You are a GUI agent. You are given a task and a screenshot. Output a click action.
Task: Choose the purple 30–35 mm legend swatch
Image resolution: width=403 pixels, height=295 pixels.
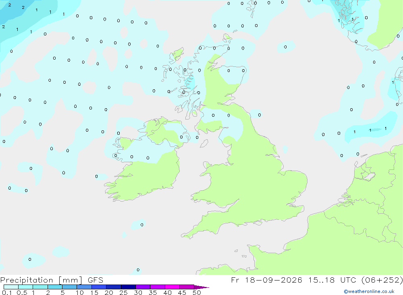[x=143, y=287]
